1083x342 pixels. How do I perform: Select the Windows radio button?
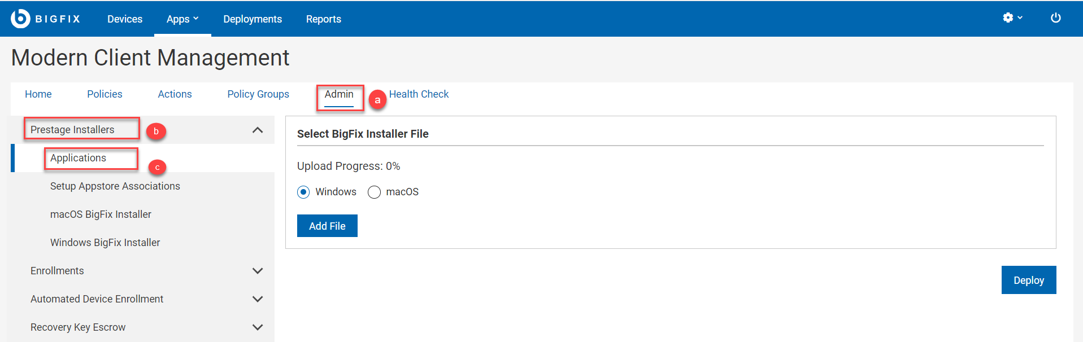303,192
